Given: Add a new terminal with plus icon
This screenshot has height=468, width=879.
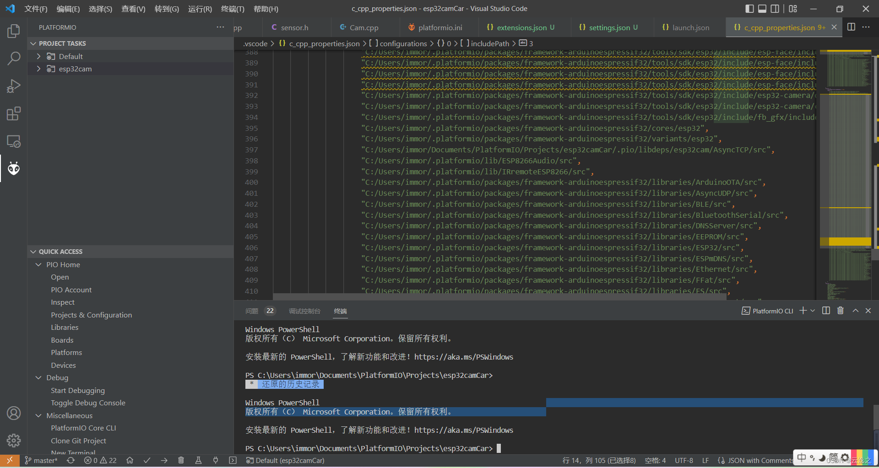Looking at the screenshot, I should click(x=803, y=311).
